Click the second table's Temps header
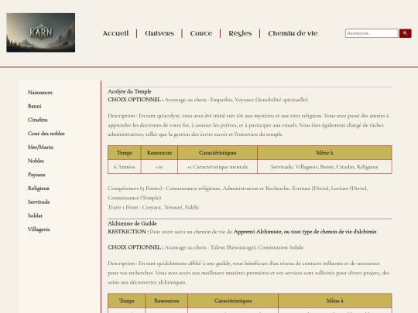 click(x=127, y=301)
